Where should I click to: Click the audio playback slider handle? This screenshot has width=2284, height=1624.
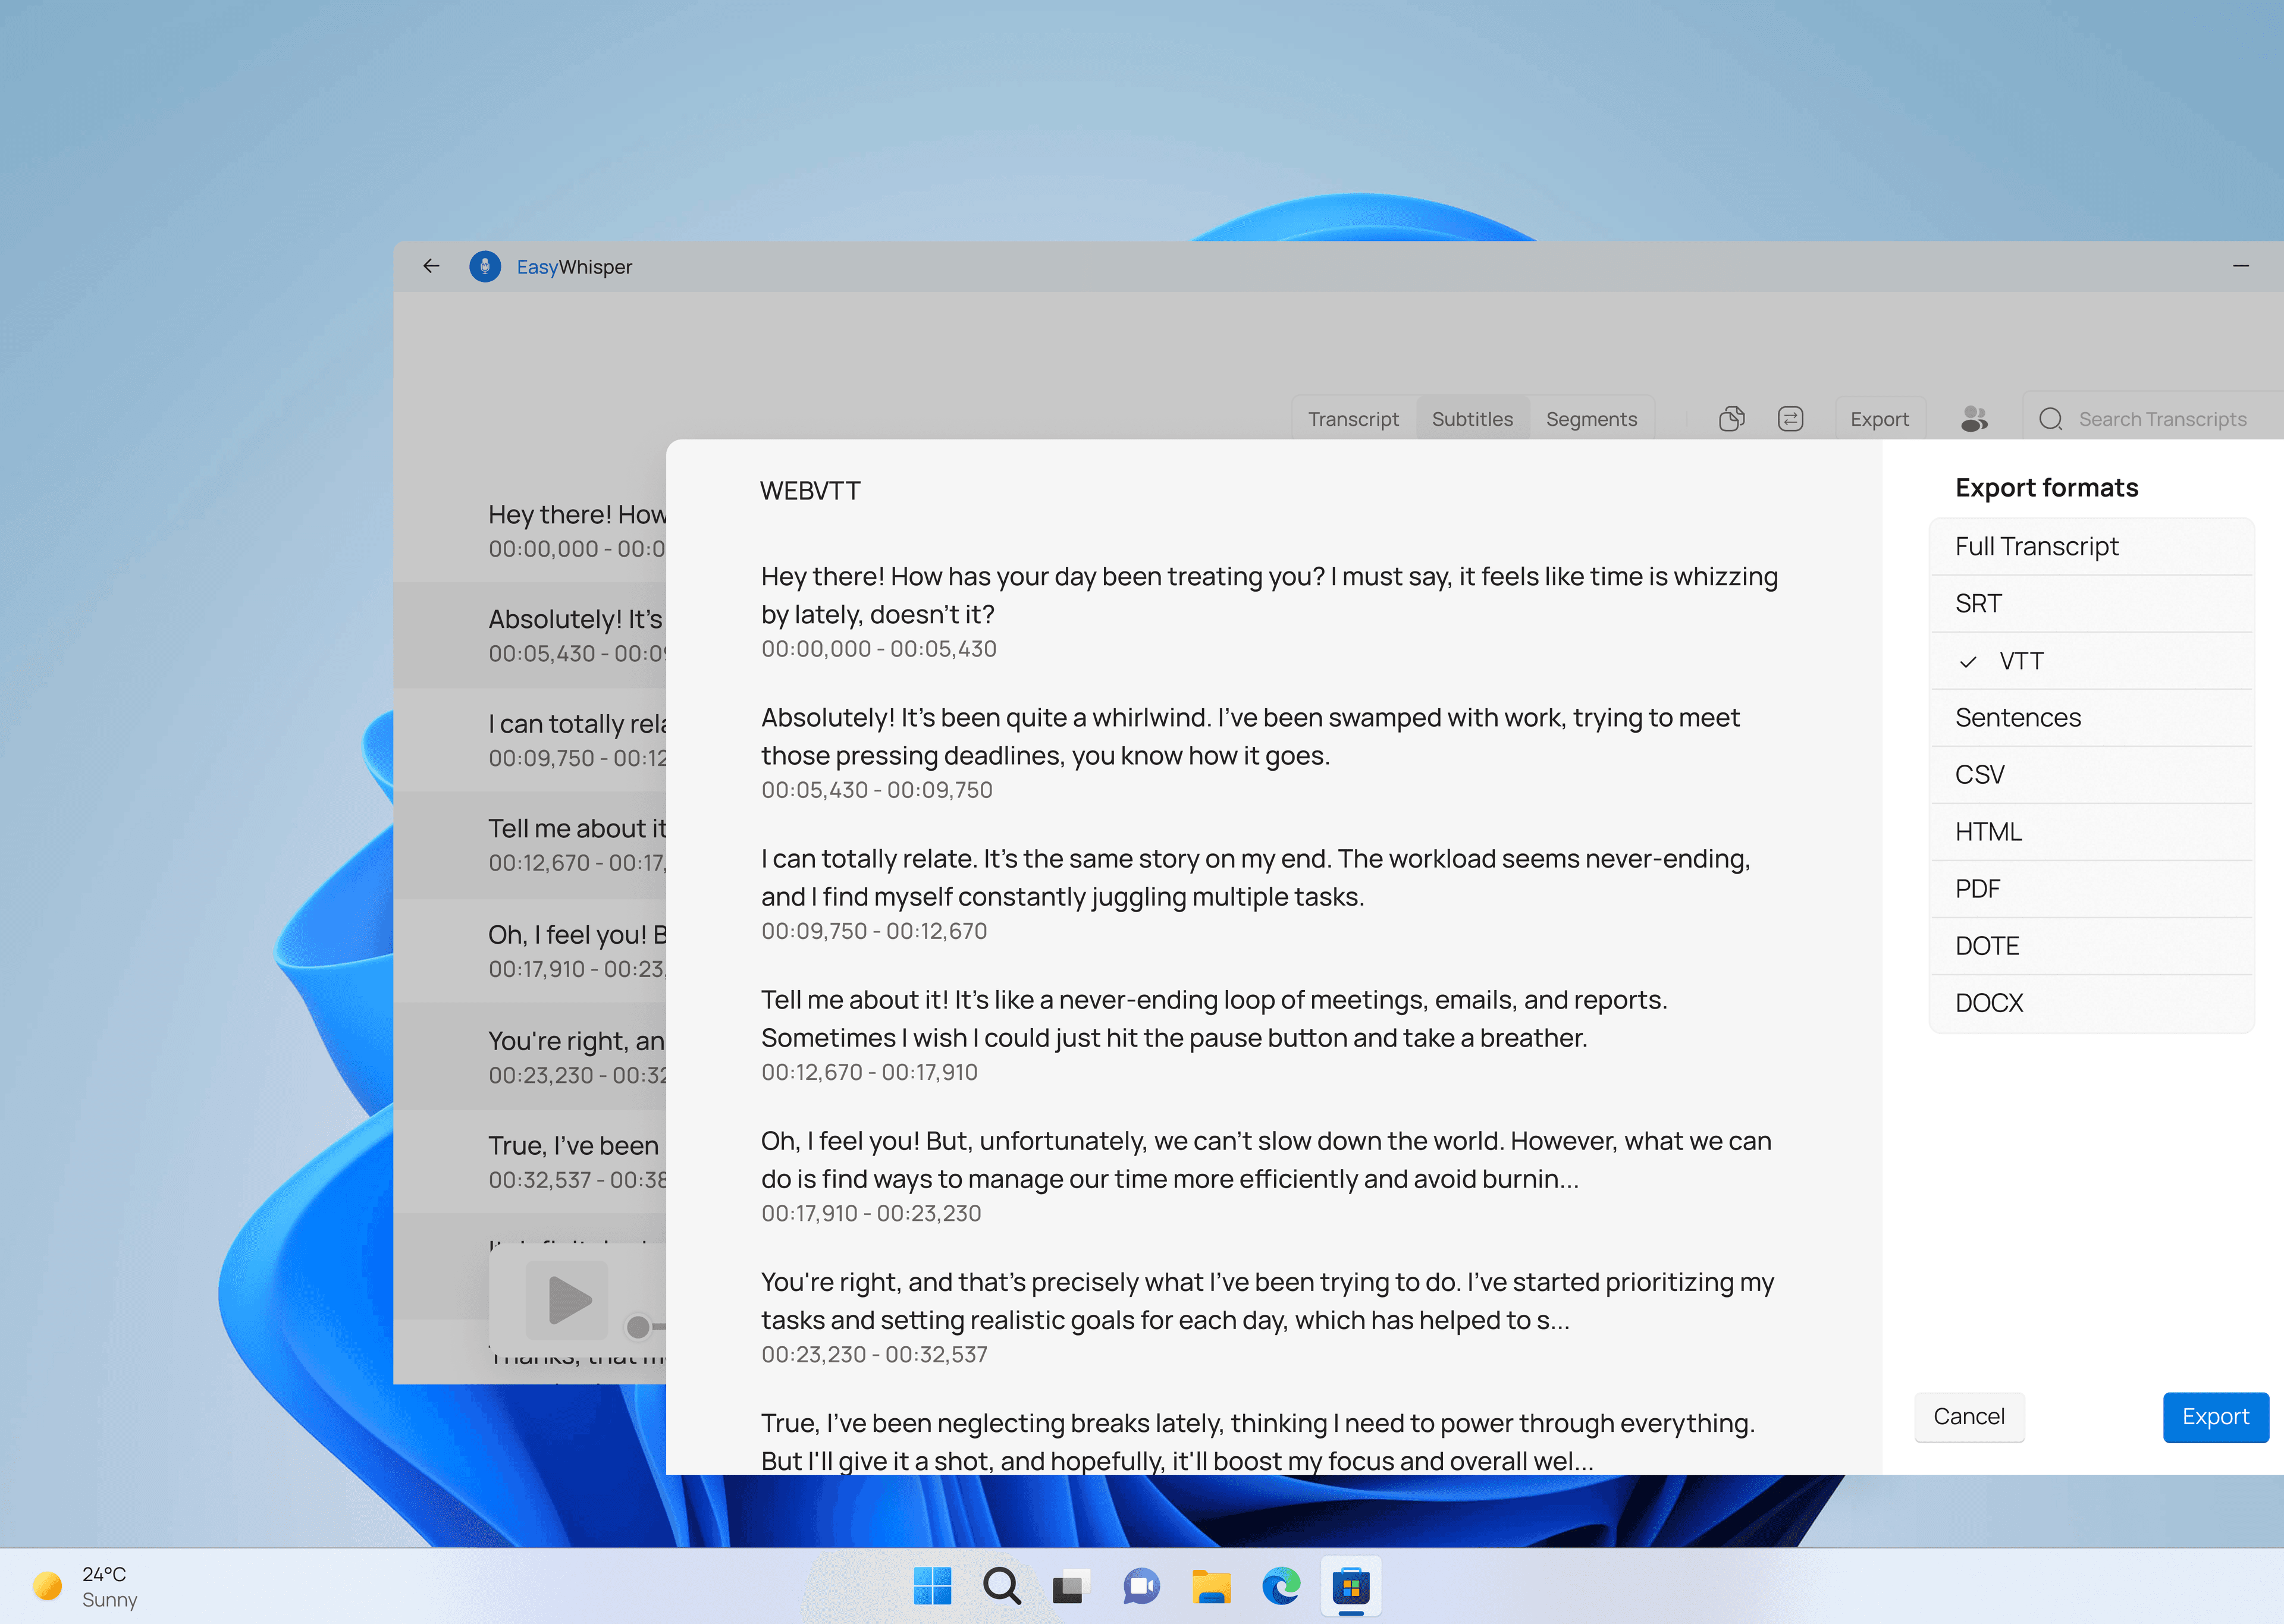(637, 1327)
